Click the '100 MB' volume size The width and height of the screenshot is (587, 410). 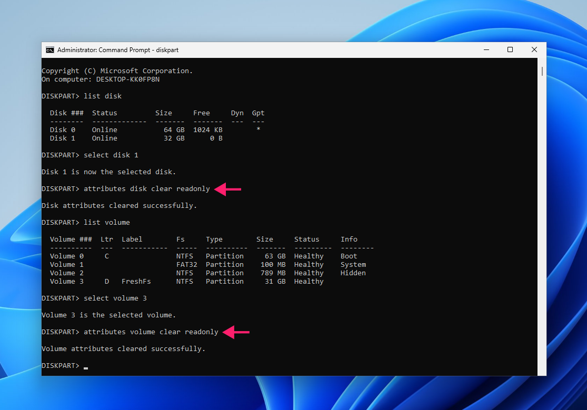(273, 265)
